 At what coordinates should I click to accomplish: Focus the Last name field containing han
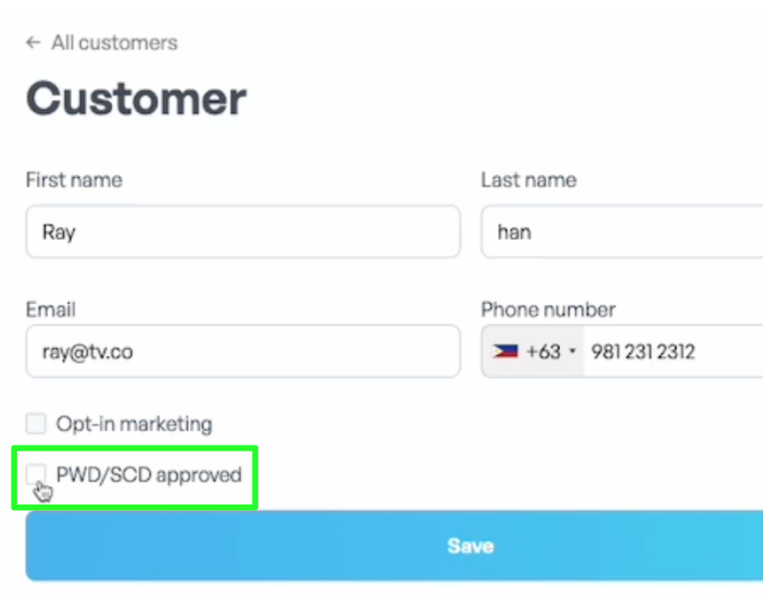[622, 231]
